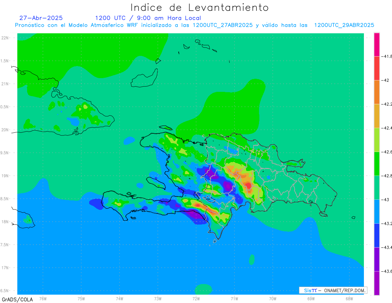Viewport: 392px width, 303px height.
Task: Pick the red swatch between -41.8 and -42
Action: [377, 68]
